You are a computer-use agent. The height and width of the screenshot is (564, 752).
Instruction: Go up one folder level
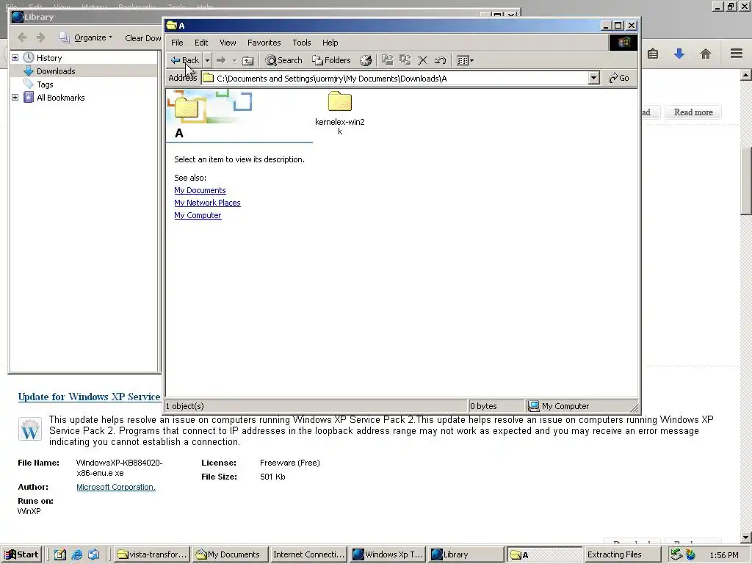(x=248, y=60)
